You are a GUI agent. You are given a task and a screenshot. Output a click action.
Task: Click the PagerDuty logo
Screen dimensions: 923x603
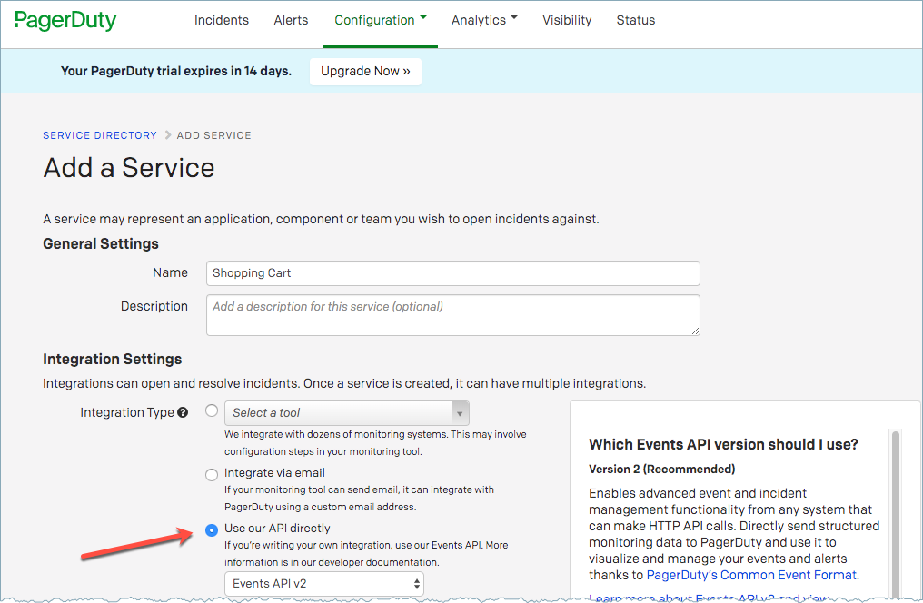[x=65, y=20]
